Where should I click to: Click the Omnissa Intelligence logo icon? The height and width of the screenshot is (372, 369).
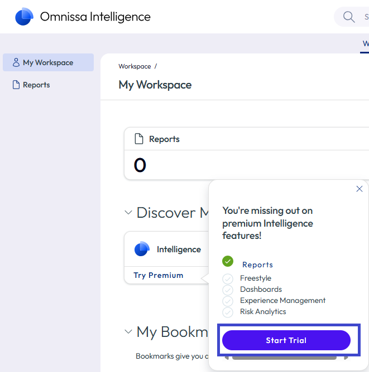[24, 16]
